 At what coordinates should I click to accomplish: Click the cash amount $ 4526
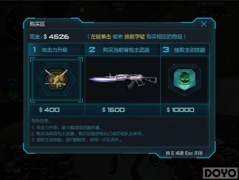[56, 37]
